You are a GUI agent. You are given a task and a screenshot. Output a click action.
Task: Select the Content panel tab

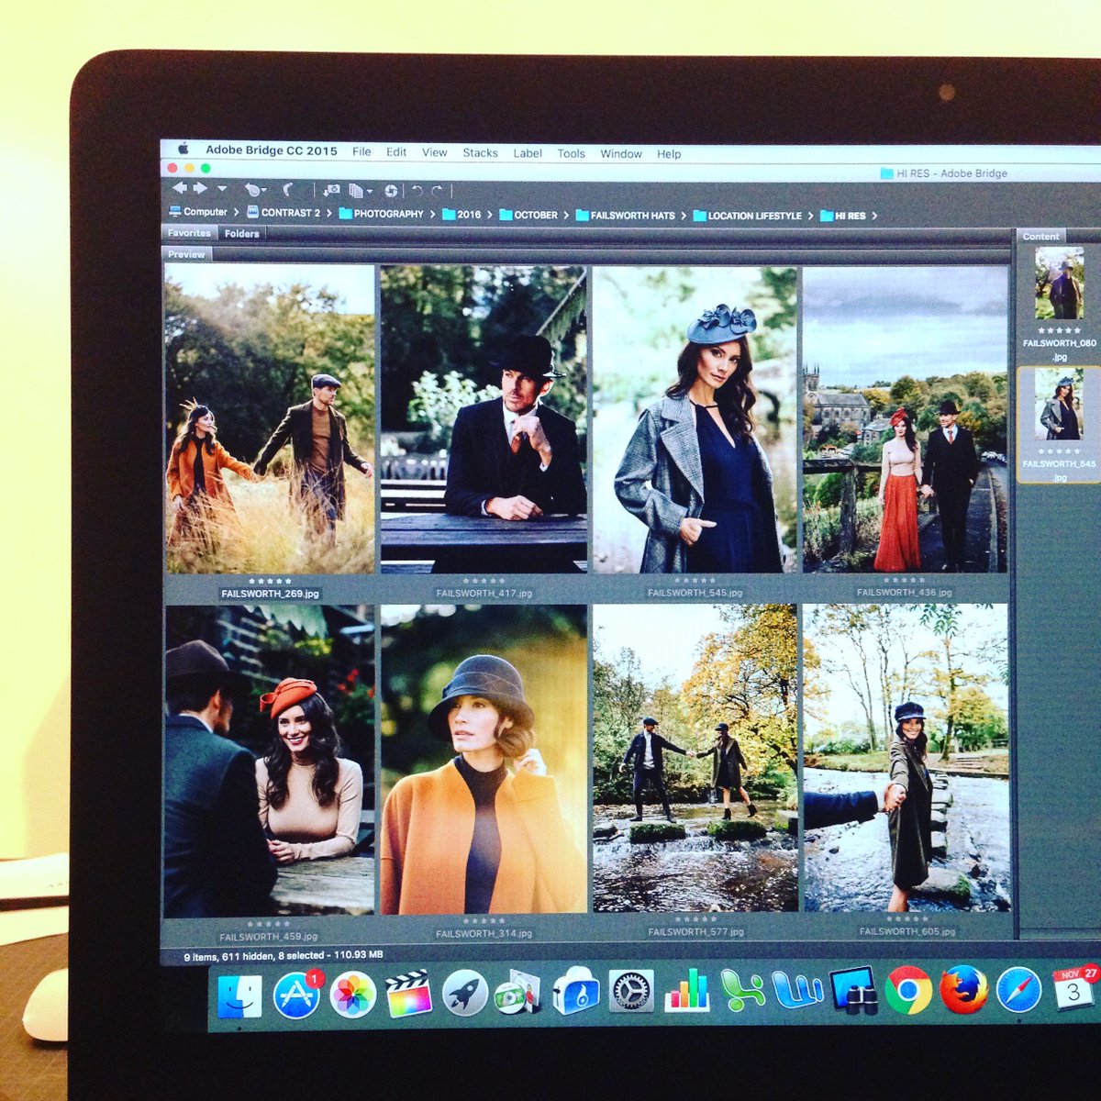coord(1041,236)
